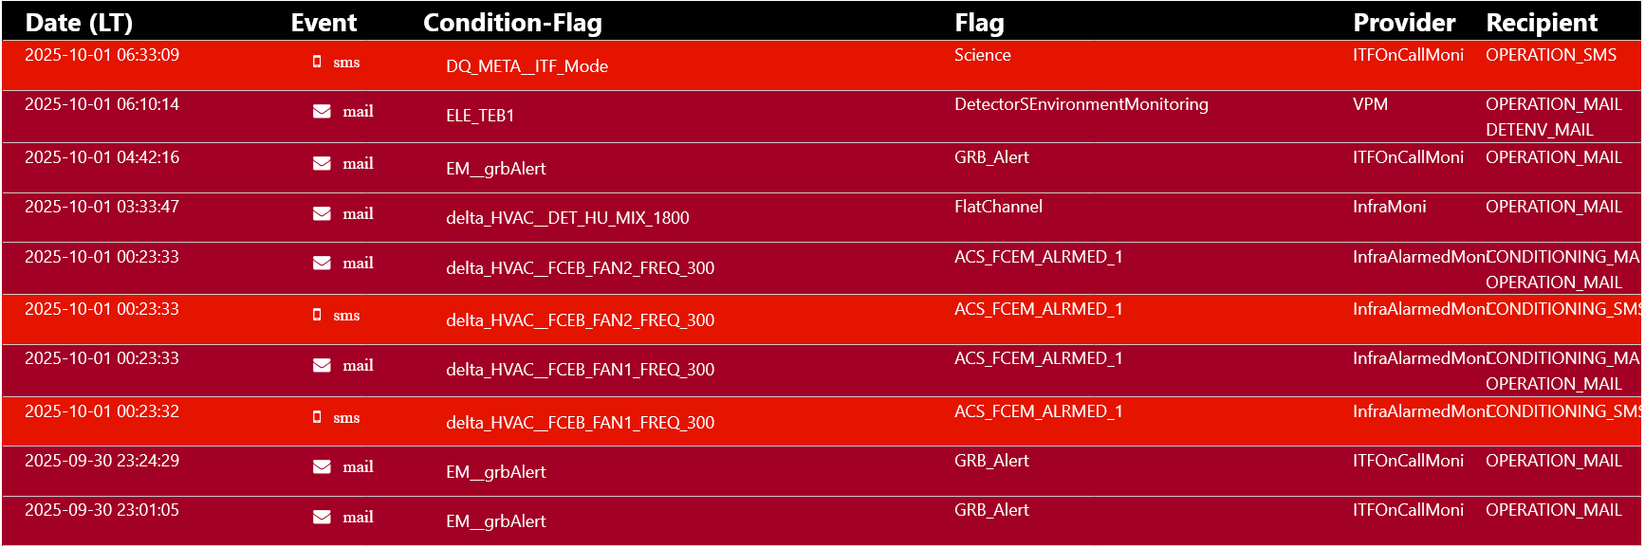Sort by the Date (LT) column header

79,23
